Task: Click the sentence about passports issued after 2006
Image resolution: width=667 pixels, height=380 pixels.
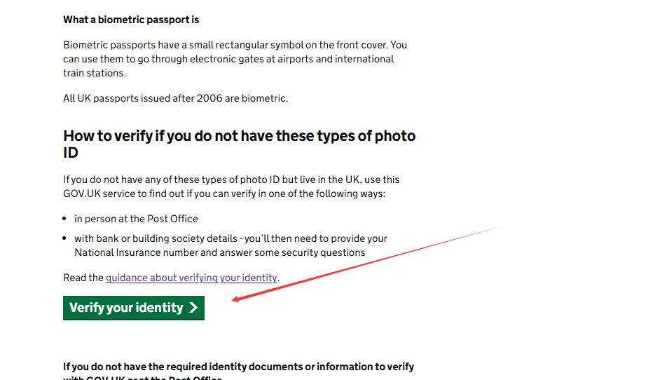Action: pos(176,98)
